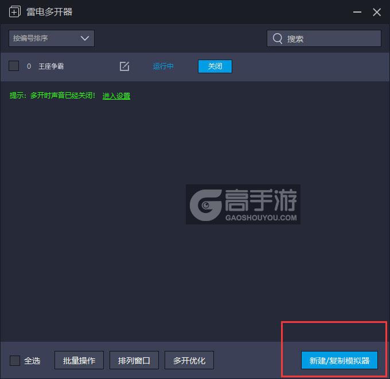The image size is (390, 379).
Task: Click 新建/复制模拟器 to create an emulator
Action: [339, 360]
